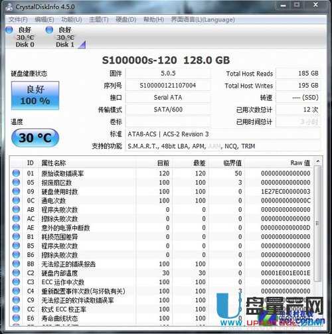The height and width of the screenshot is (334, 332).
Task: Minimize the CrystalDiskInfo window
Action: (283, 5)
